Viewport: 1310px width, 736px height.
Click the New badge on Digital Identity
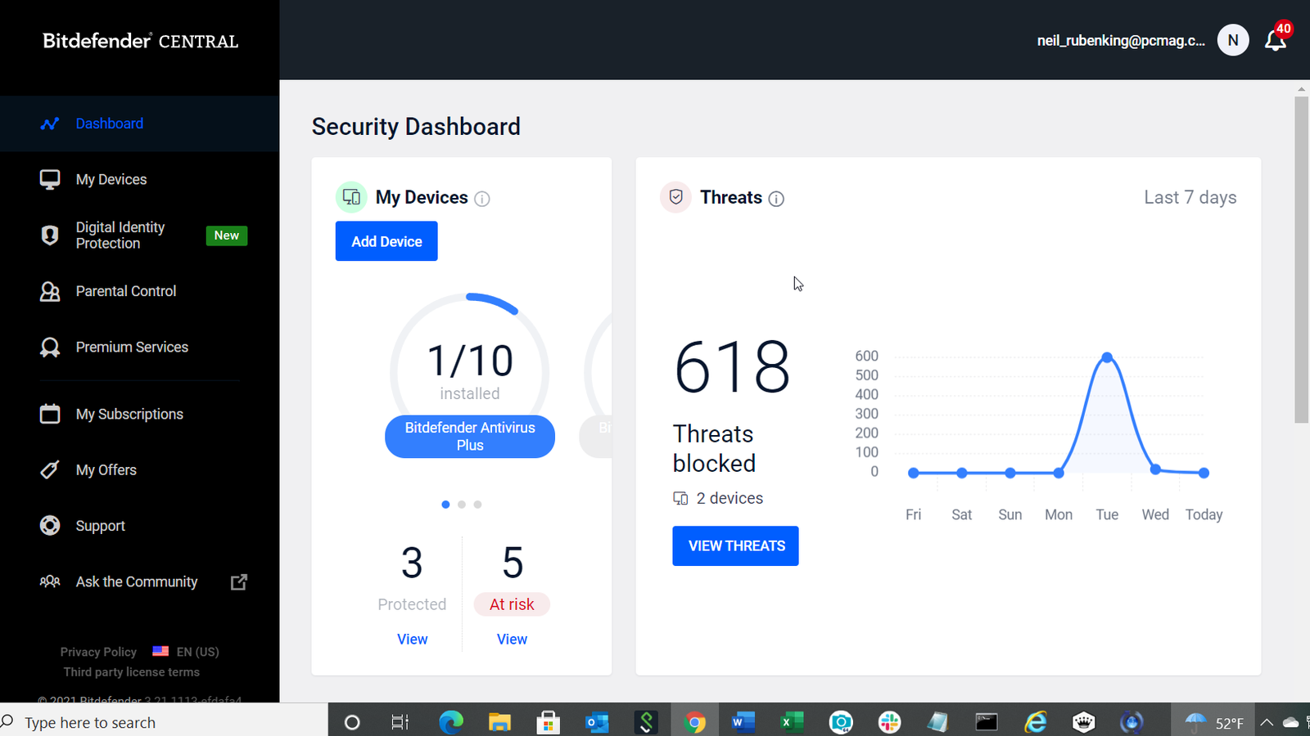coord(227,236)
